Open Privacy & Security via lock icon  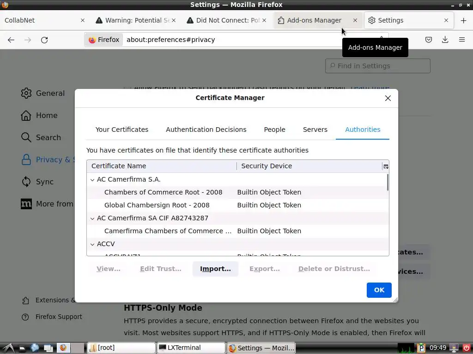(x=26, y=159)
